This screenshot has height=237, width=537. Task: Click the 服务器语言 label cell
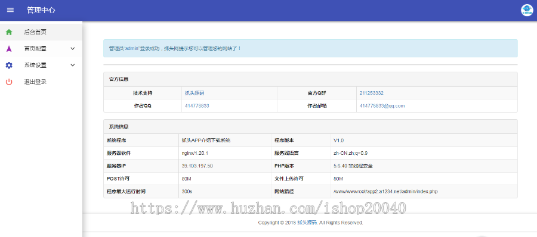[x=301, y=153]
